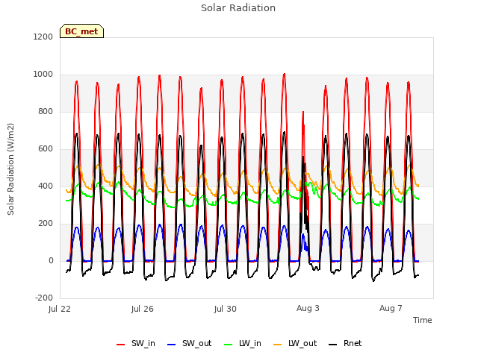
Task: Click the Solar Radiation (W/m2) axis label
Action: [x=10, y=169]
